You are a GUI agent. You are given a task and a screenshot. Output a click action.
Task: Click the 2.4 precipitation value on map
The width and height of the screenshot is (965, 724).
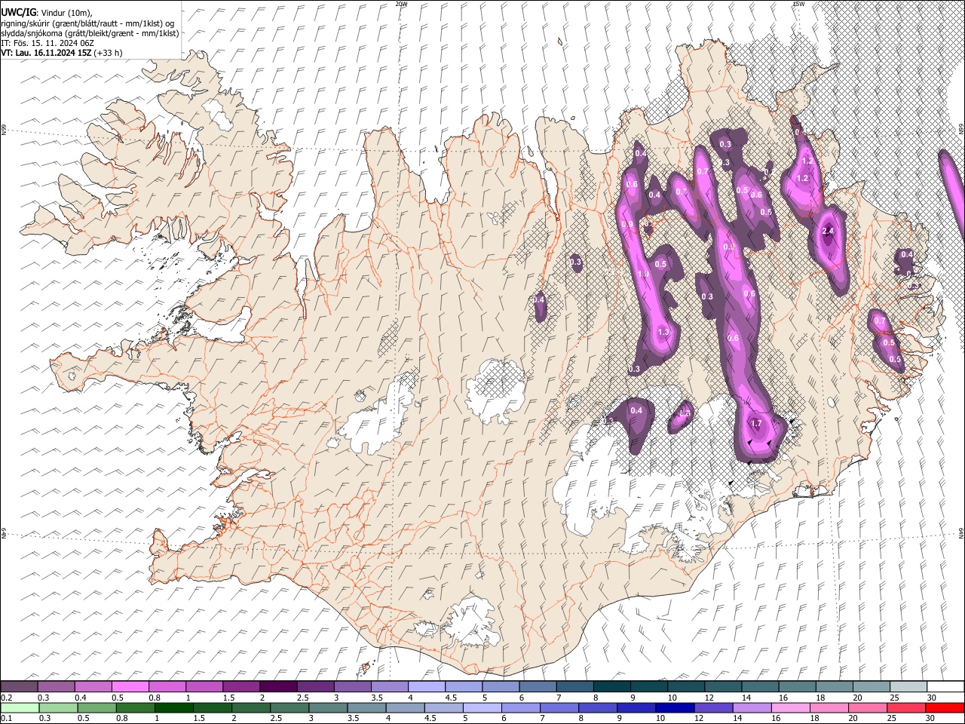click(829, 231)
